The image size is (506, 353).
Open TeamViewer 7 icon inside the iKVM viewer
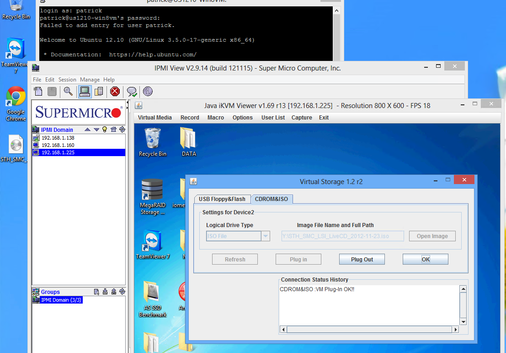coord(152,244)
